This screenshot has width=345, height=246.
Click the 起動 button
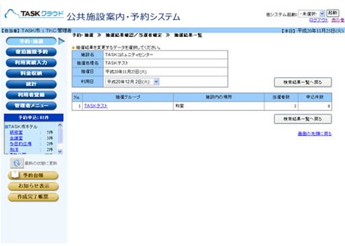(x=333, y=13)
